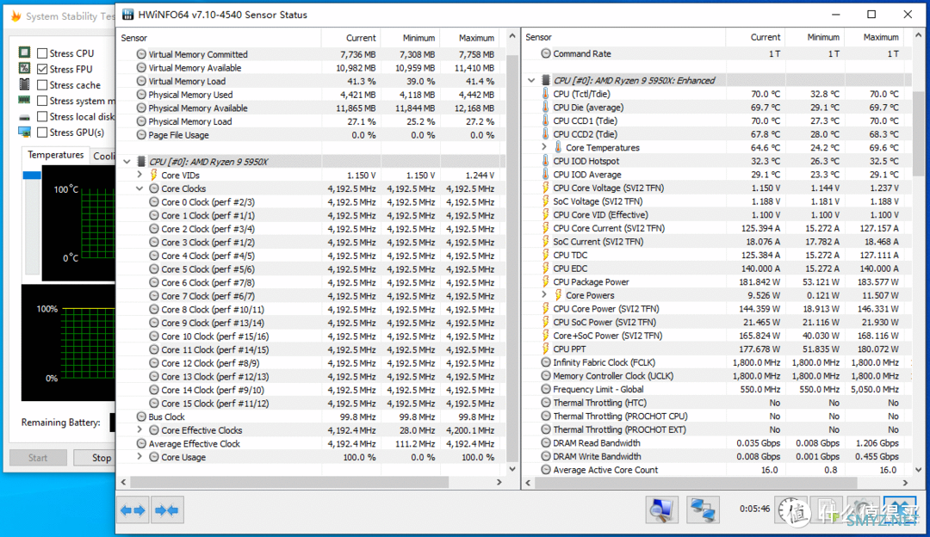The image size is (930, 537).
Task: Select the Thermal Throttling (HTC) row
Action: [716, 403]
